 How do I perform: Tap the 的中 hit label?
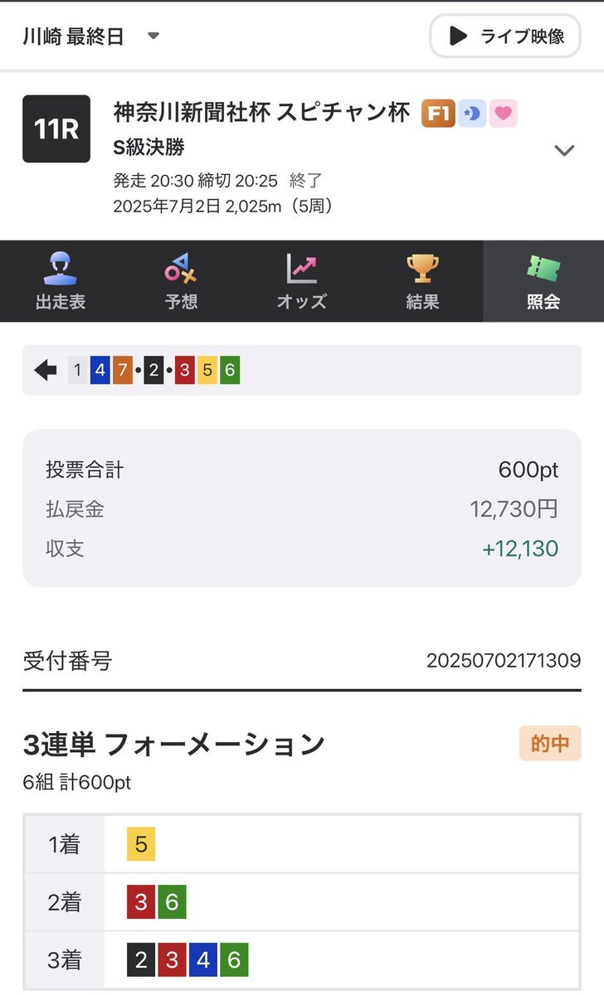tap(550, 744)
